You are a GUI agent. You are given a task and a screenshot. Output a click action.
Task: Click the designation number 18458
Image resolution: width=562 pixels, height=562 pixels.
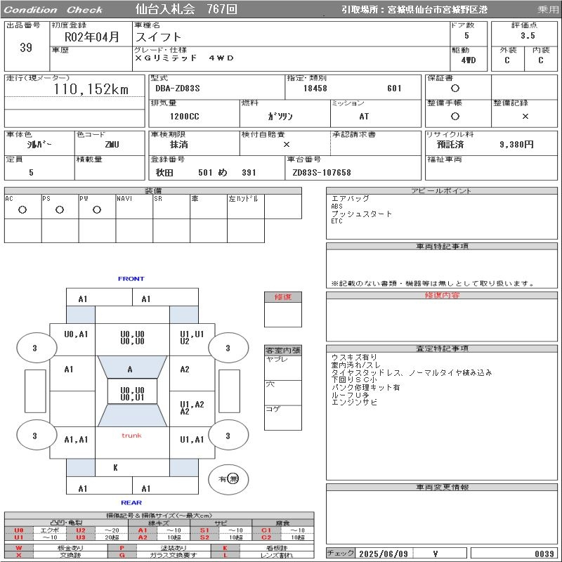point(315,89)
